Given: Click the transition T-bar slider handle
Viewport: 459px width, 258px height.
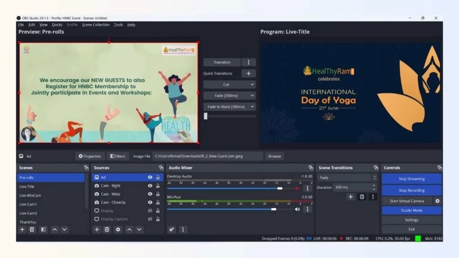Looking at the screenshot, I should coord(205,116).
